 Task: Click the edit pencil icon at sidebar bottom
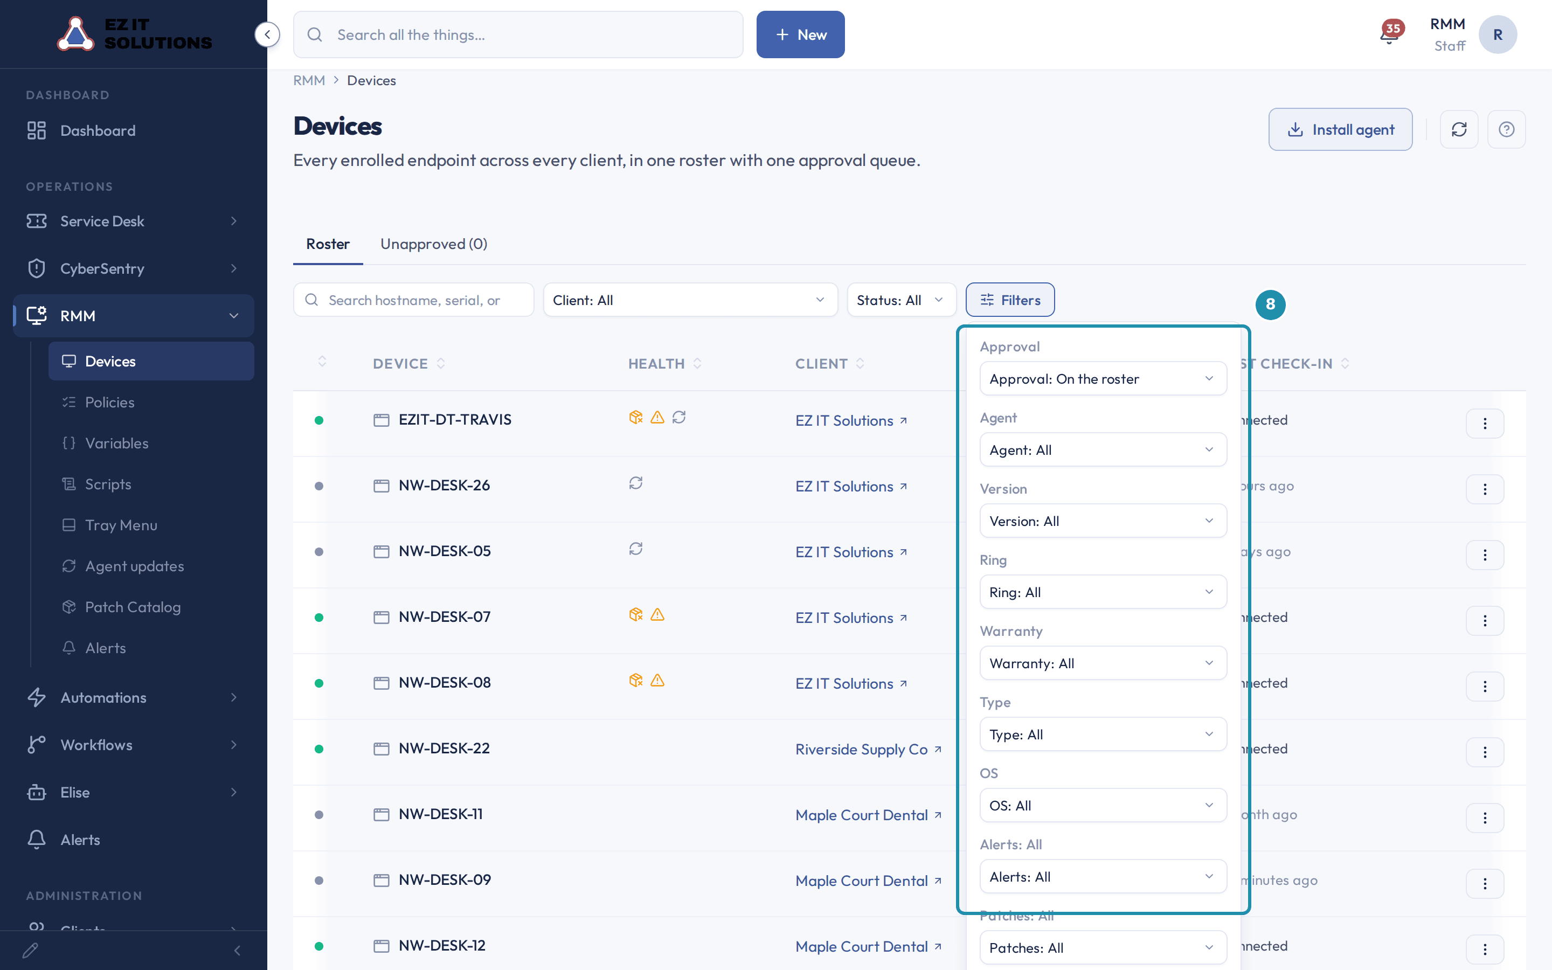(x=30, y=950)
